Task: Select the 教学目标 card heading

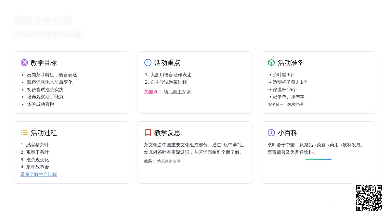Action: [x=44, y=63]
